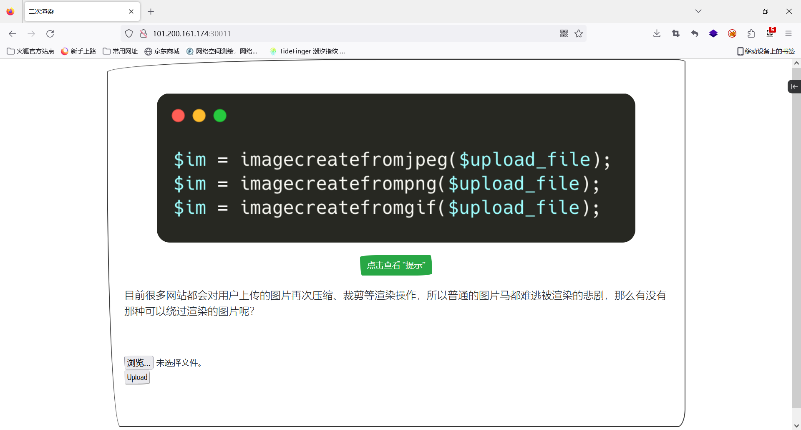801x430 pixels.
Task: Select the 二次渲染 tab
Action: click(82, 12)
